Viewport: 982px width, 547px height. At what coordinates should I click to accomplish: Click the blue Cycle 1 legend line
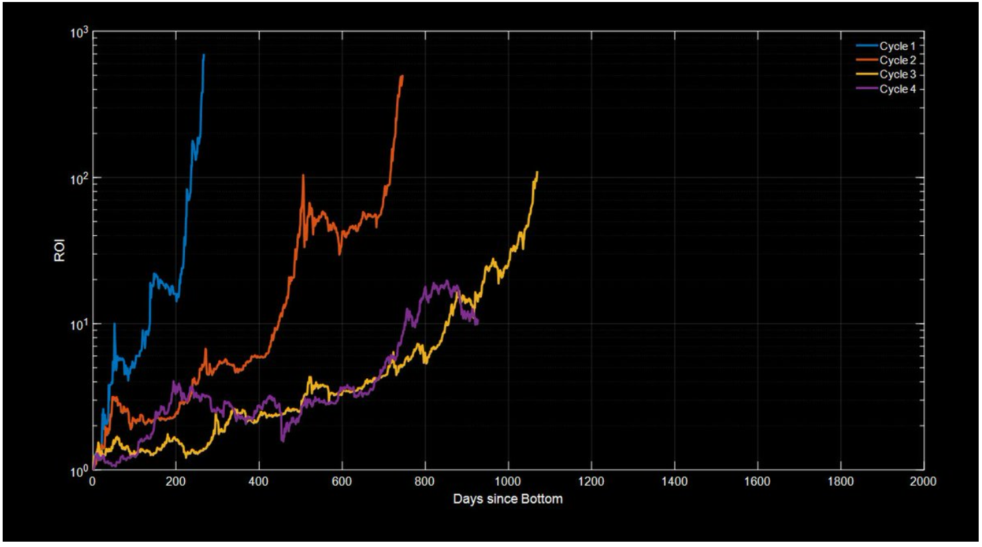(x=867, y=46)
